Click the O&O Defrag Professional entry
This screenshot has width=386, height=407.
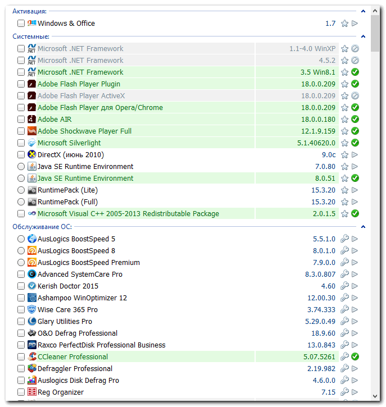[x=78, y=333]
